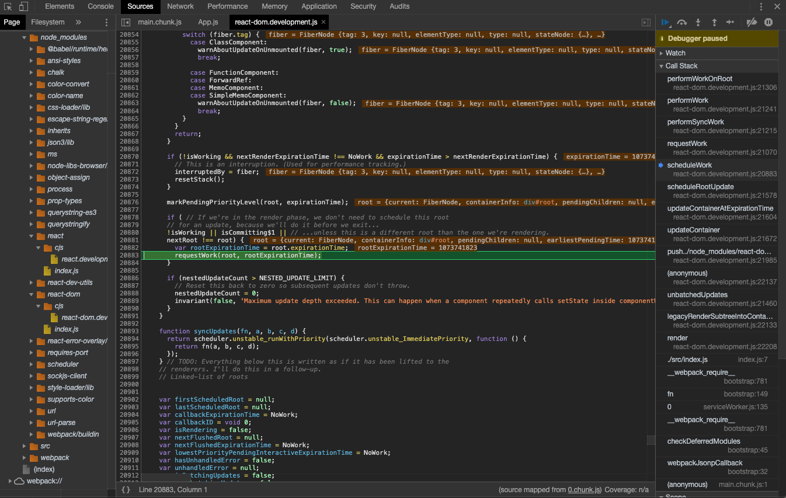Activate the inspect element picker icon

coord(8,6)
